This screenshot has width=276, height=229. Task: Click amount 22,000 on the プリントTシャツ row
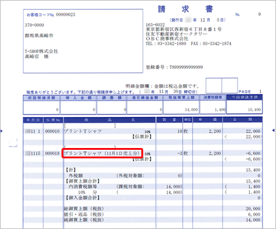coord(253,132)
